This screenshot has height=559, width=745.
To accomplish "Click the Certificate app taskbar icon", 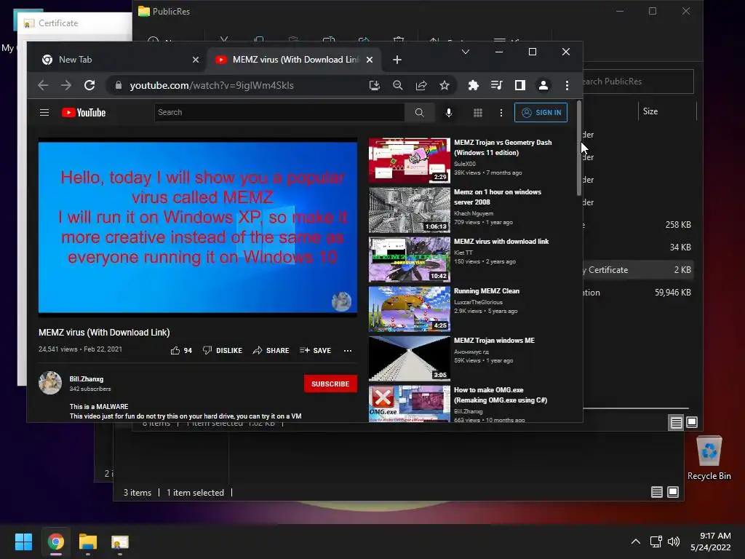I will [120, 542].
